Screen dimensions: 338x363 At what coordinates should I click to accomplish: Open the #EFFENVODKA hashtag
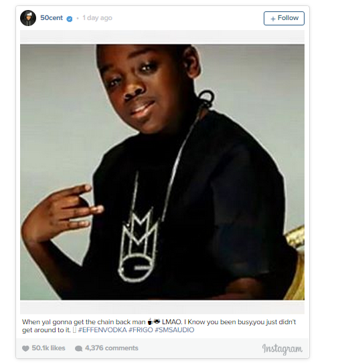tap(102, 330)
